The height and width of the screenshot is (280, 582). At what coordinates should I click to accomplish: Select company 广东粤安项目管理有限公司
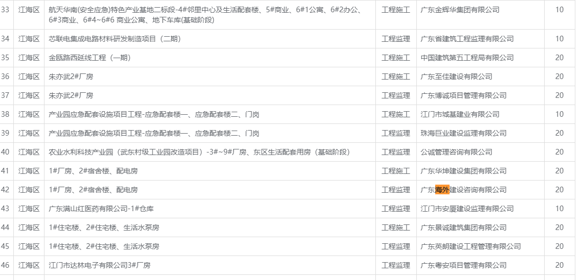tap(463, 265)
